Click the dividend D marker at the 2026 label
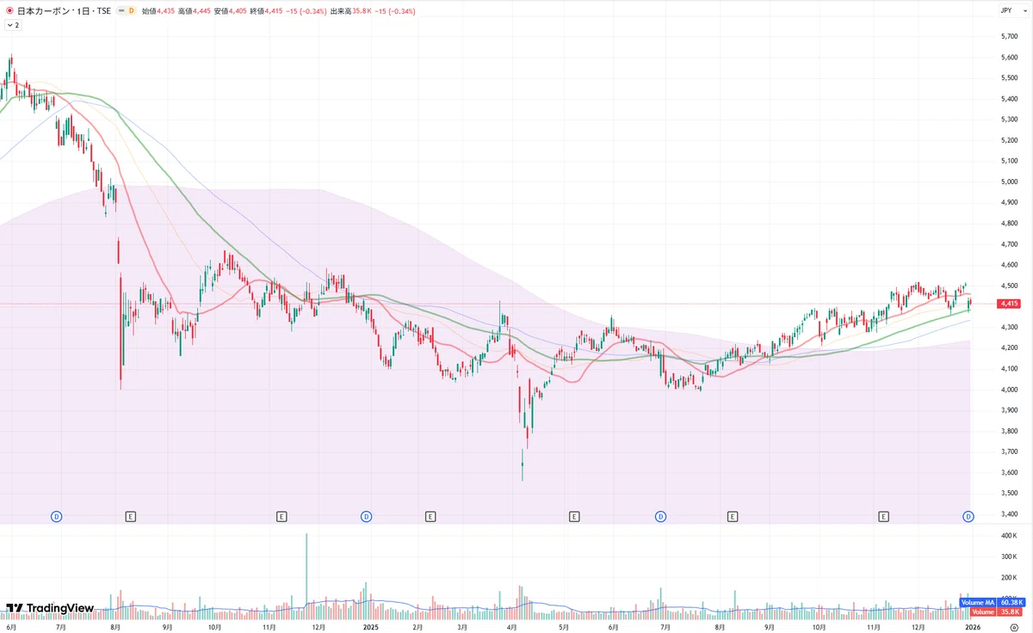Image resolution: width=1033 pixels, height=633 pixels. 968,516
